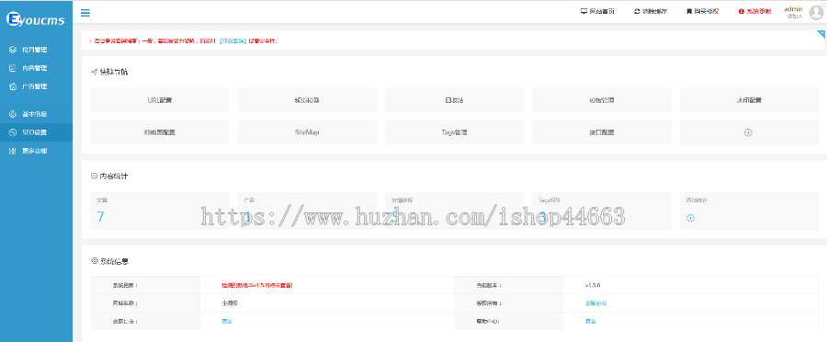The width and height of the screenshot is (827, 342).
Task: Open the 回收站 shortcut
Action: pyautogui.click(x=454, y=99)
